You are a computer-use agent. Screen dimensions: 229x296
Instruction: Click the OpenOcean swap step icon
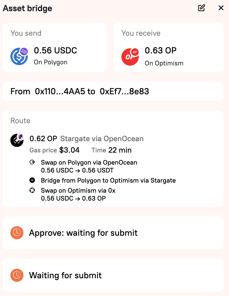click(32, 162)
